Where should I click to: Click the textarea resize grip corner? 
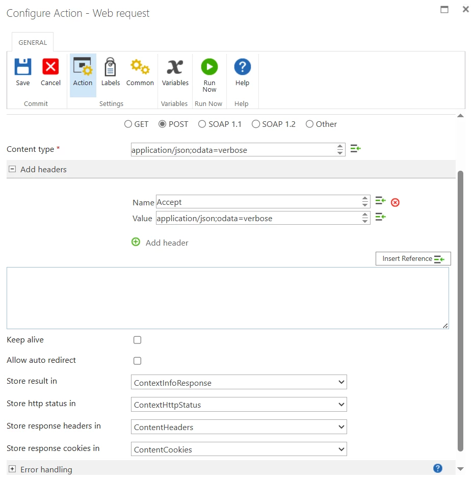coord(445,326)
